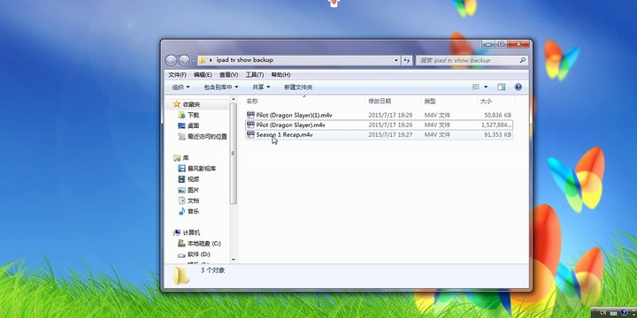Click the tray help question mark icon
The image size is (637, 318).
click(x=625, y=313)
